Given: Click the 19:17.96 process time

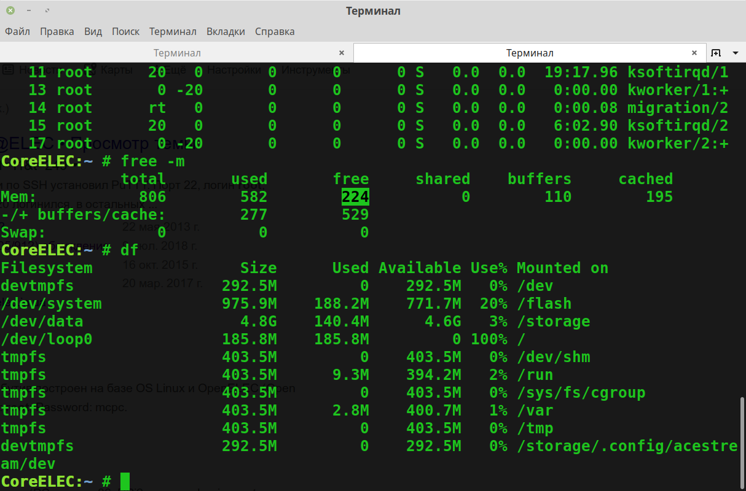Looking at the screenshot, I should (581, 72).
